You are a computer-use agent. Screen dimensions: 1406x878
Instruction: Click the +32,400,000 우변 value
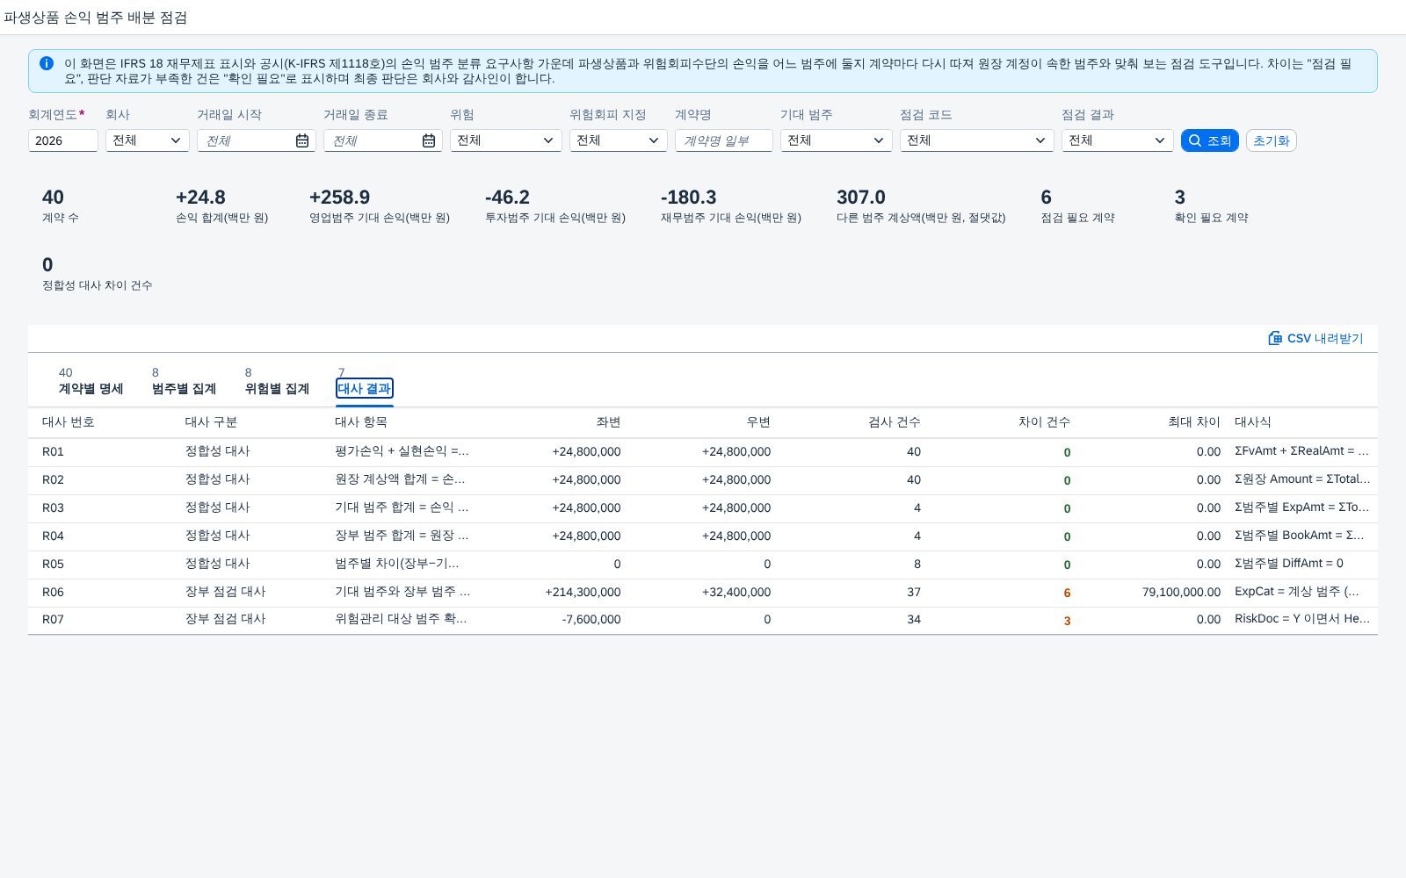pos(736,593)
